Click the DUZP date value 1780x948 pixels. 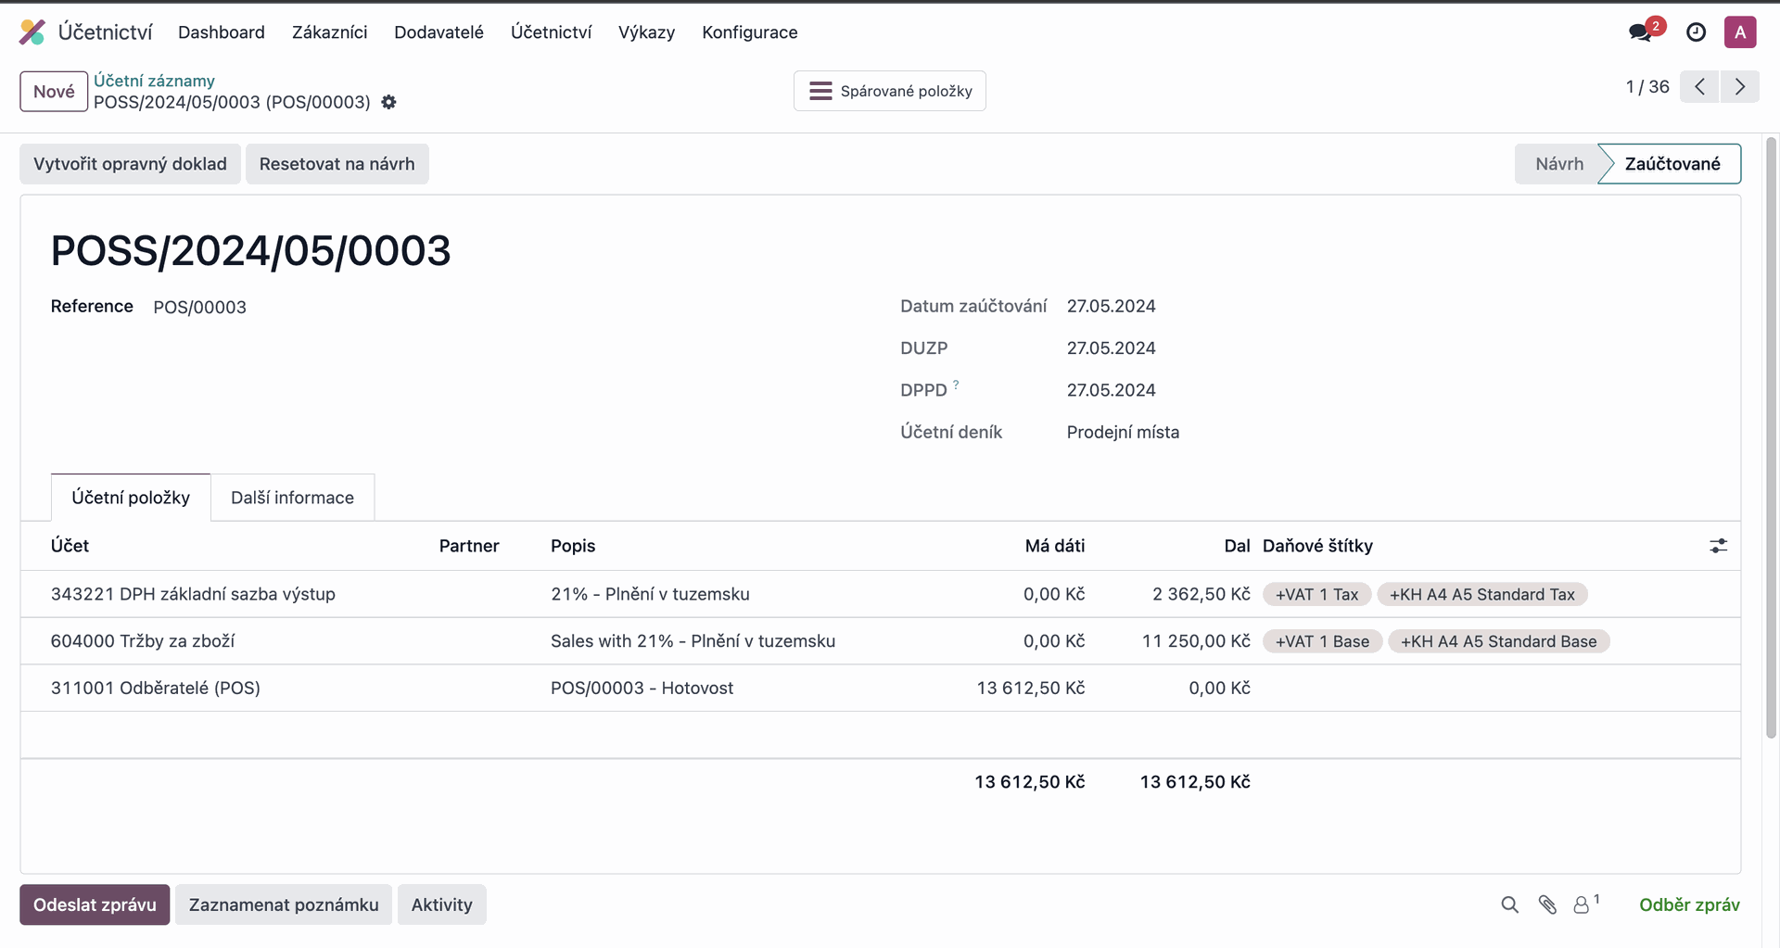[1111, 348]
